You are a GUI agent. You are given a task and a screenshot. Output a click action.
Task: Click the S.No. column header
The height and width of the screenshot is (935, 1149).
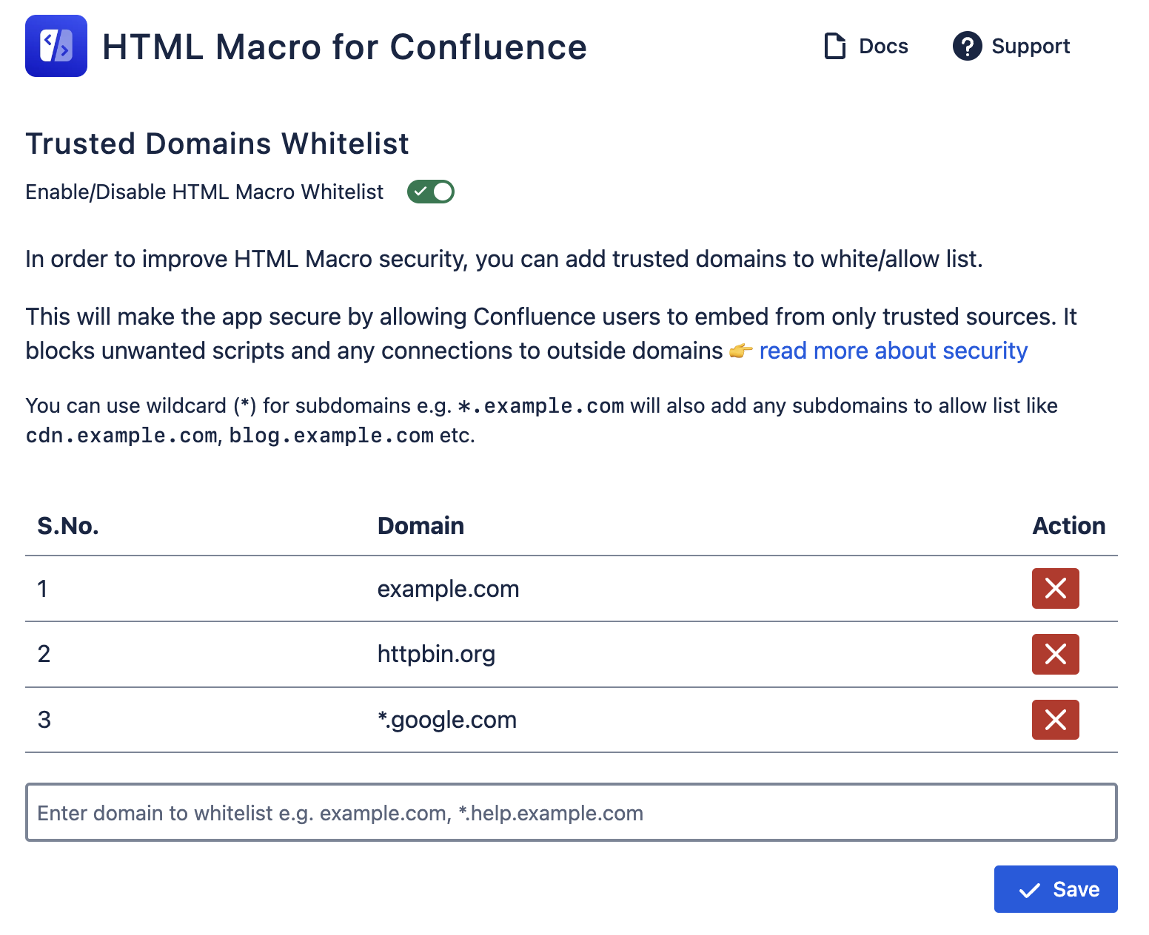pyautogui.click(x=67, y=525)
